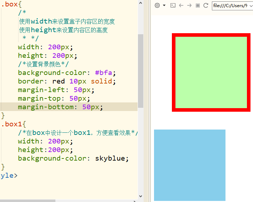
Task: Click the closing "yle>" tag text
Action: pos(9,176)
